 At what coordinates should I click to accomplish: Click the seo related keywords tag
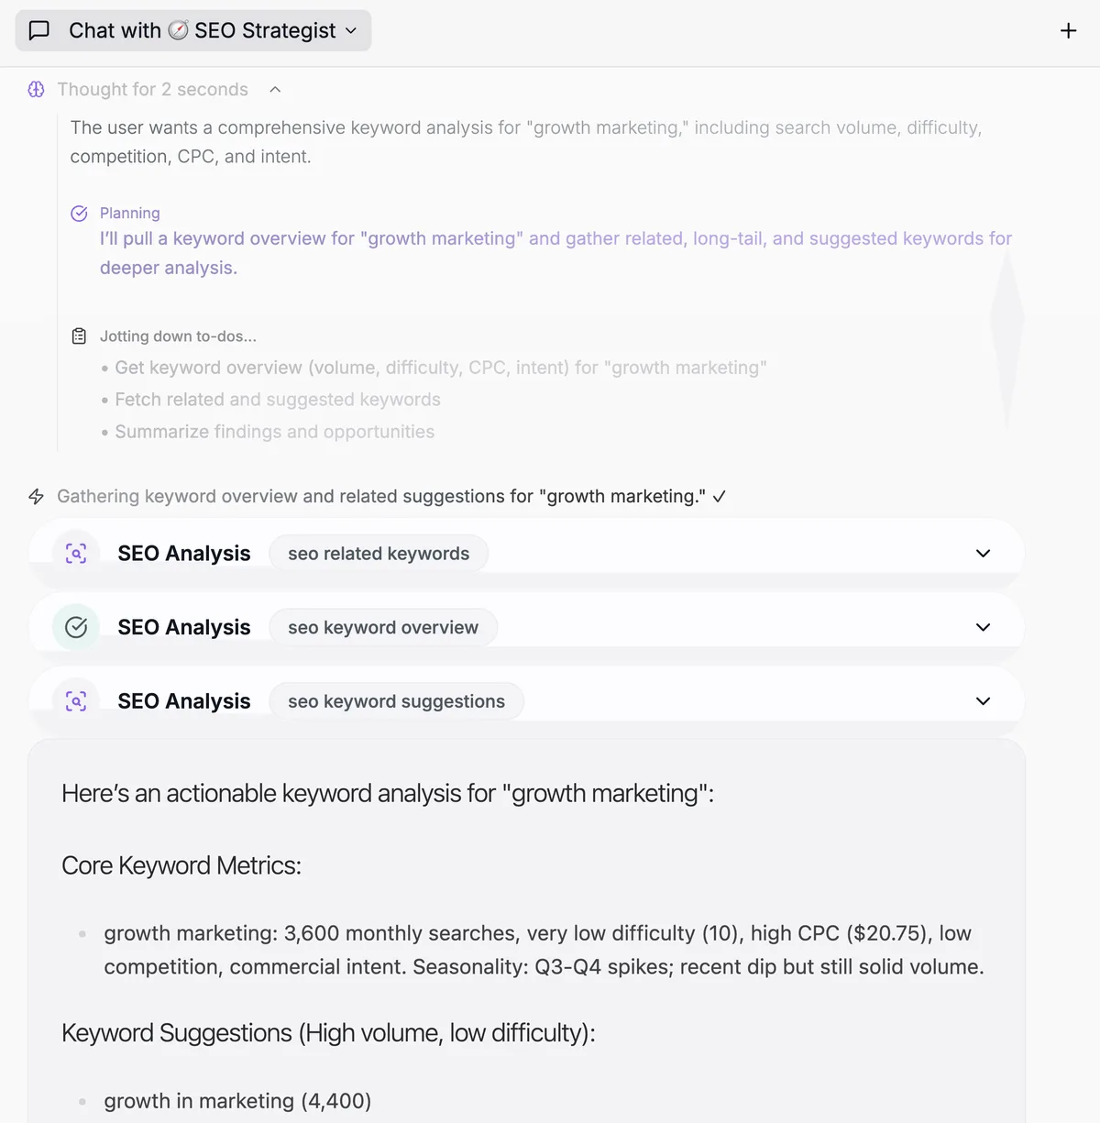point(379,554)
